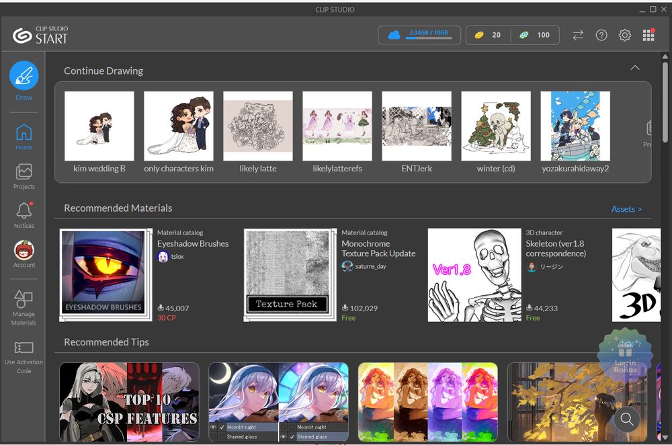Click the 2.34GB / 10GB storage bar
672x445 pixels.
[x=429, y=35]
